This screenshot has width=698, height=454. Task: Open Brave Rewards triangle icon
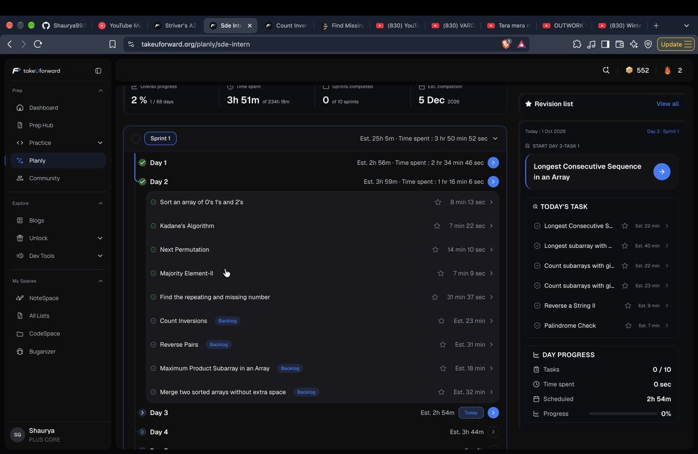click(522, 44)
